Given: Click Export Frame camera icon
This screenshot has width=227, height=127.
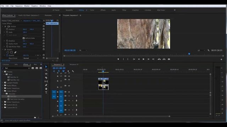Looking at the screenshot, I should coord(169,59).
